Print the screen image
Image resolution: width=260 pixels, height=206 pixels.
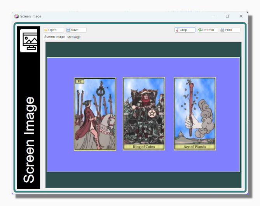[x=230, y=30]
